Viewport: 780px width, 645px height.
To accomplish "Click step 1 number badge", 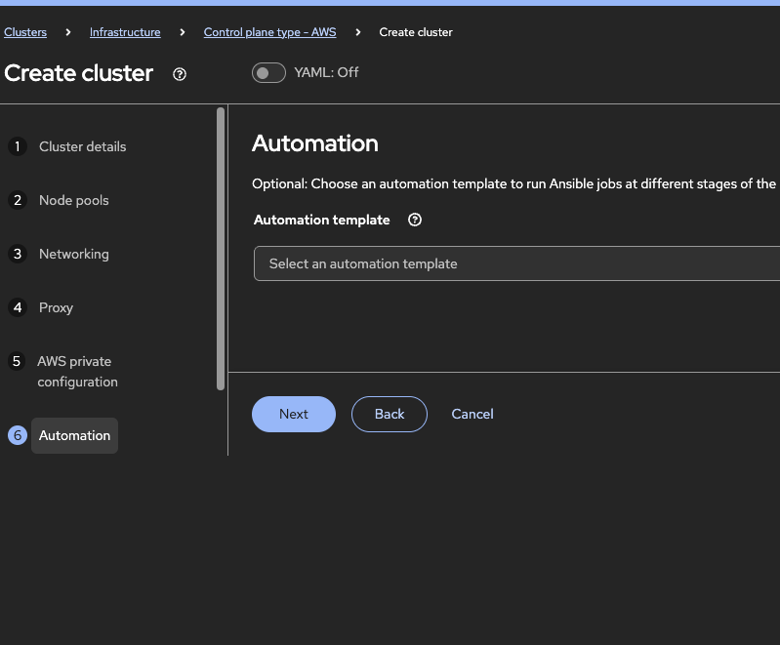I will click(17, 146).
